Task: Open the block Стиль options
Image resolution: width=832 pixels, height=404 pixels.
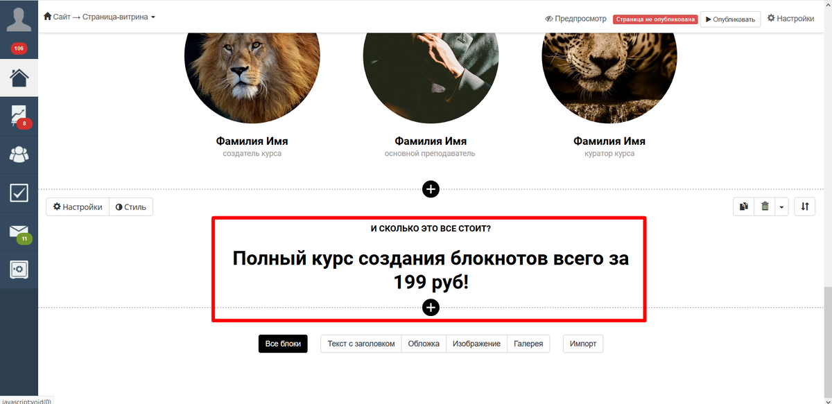Action: [131, 207]
